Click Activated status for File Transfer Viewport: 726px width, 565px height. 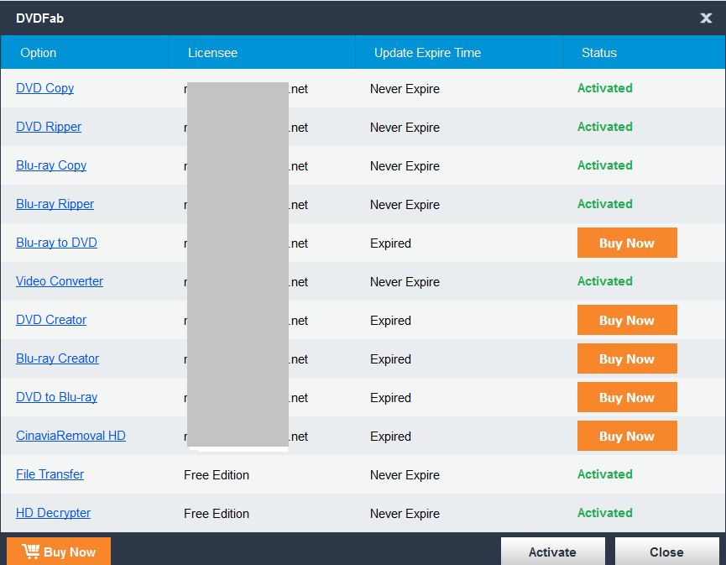point(604,474)
